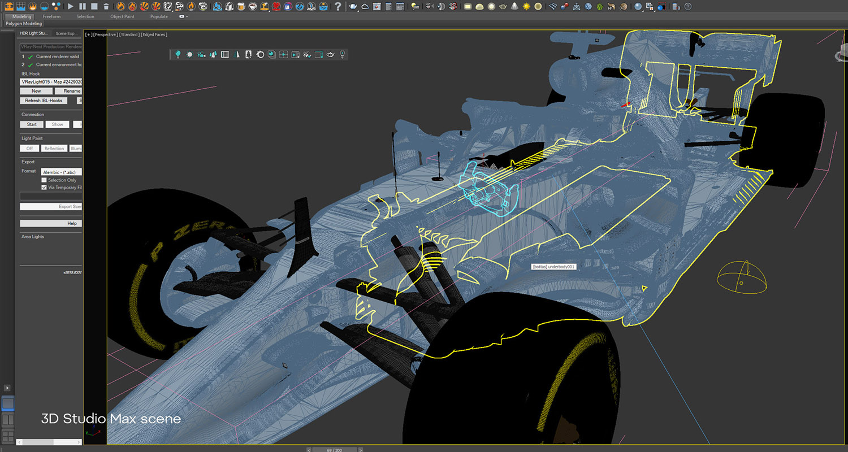Switch to the Populate ribbon tab
Image resolution: width=848 pixels, height=452 pixels.
click(159, 16)
